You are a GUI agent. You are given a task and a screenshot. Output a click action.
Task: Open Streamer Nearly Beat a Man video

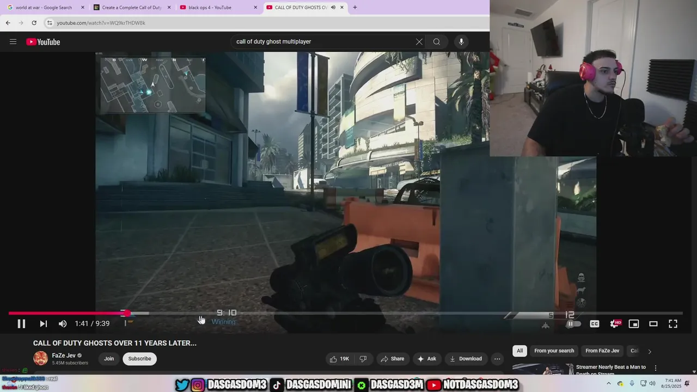click(x=611, y=370)
